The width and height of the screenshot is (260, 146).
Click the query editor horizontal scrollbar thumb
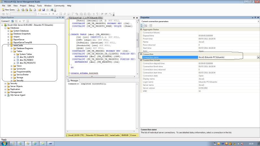(92, 77)
